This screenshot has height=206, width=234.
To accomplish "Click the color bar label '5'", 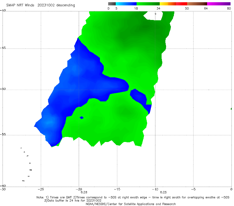I will pos(116,8).
